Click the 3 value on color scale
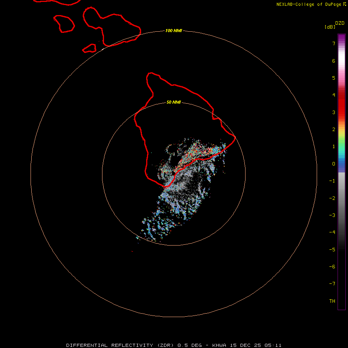348x348 pixels. pyautogui.click(x=334, y=112)
